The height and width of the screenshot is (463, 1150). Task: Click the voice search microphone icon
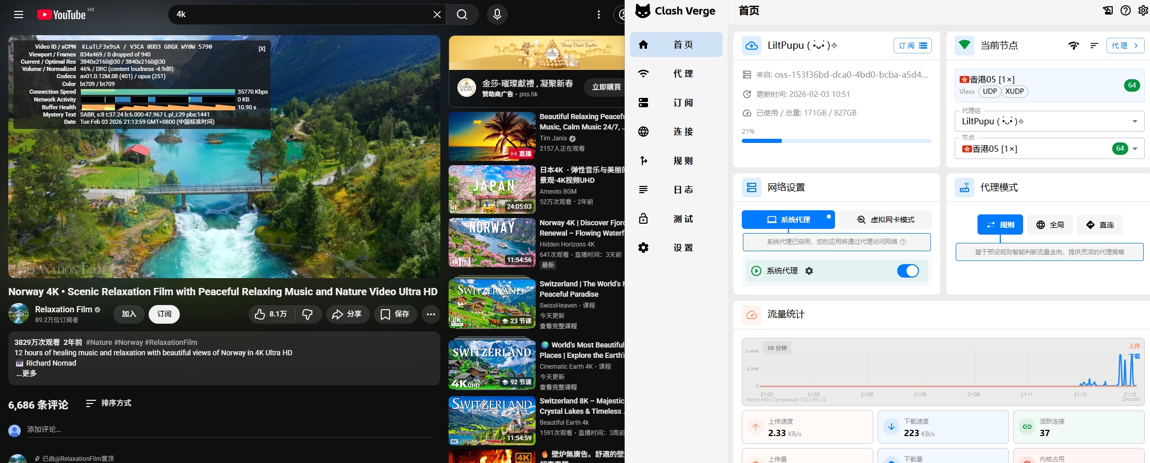coord(497,15)
